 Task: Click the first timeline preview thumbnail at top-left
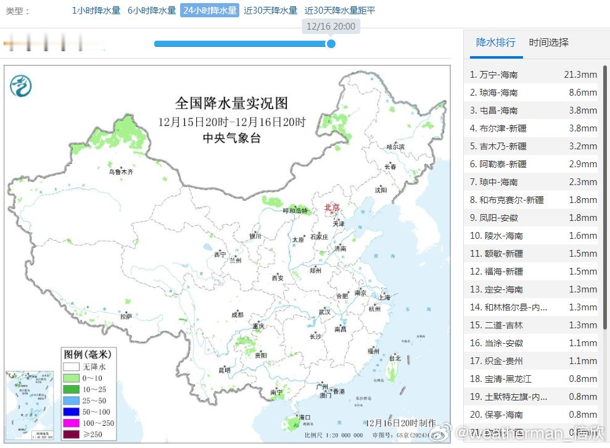tap(10, 44)
